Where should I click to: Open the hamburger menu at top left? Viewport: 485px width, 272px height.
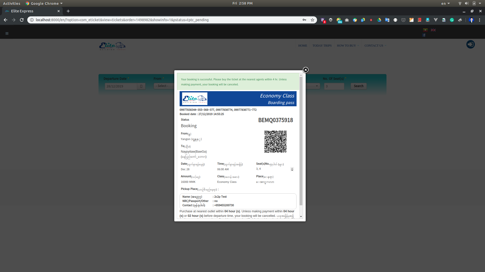[x=7, y=33]
